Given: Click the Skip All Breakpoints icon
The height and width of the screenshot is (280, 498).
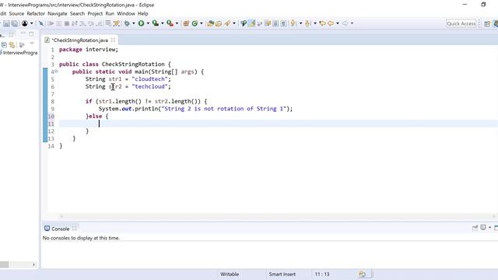Looking at the screenshot, I should [x=41, y=23].
